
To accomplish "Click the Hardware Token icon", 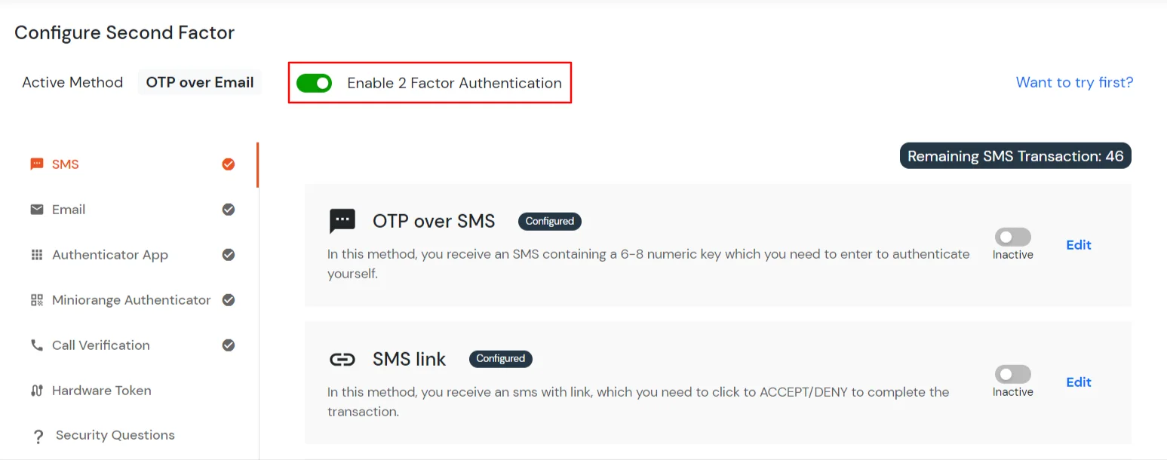I will (x=36, y=391).
